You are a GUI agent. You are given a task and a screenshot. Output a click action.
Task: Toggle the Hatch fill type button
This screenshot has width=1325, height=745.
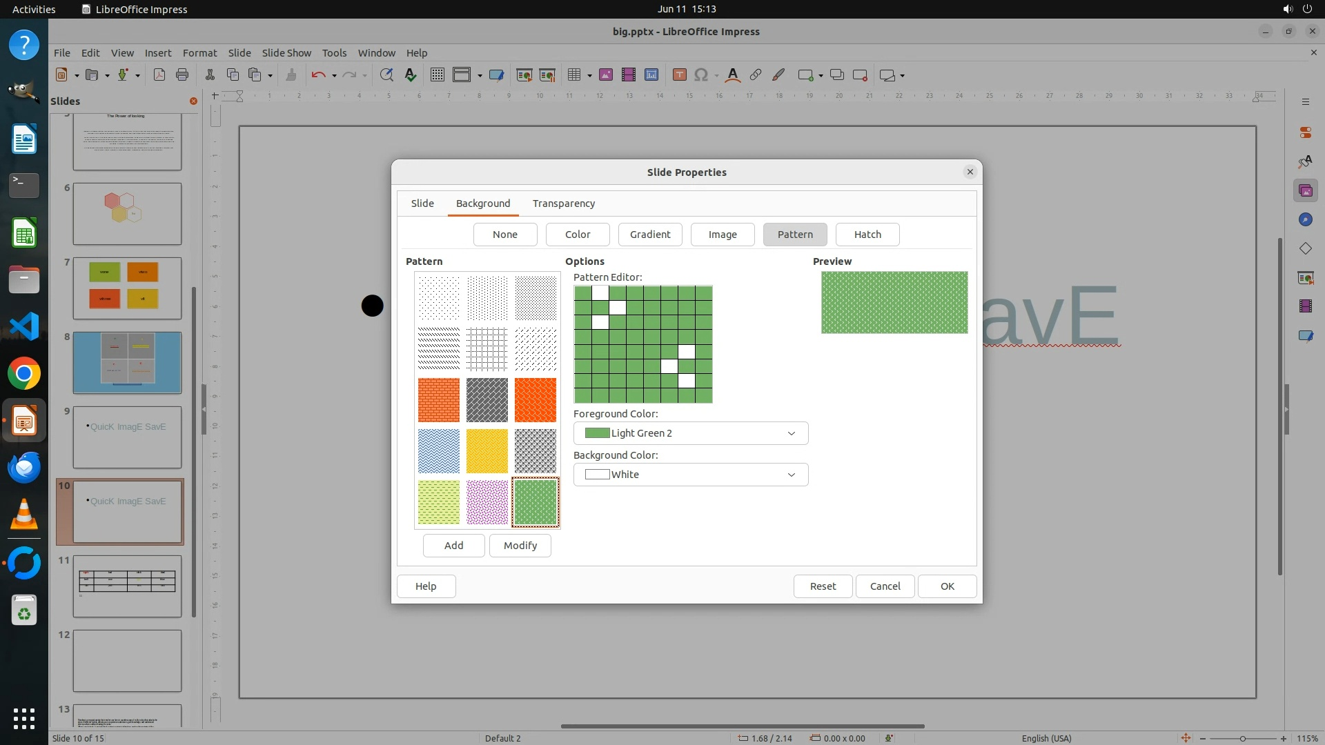tap(867, 235)
